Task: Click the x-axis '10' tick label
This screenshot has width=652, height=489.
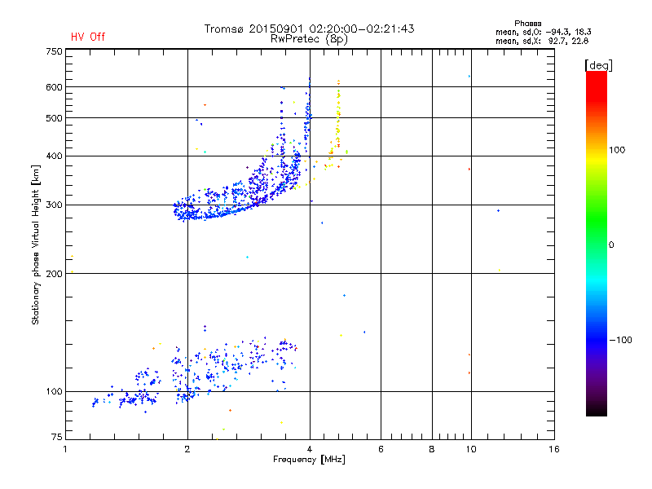Action: click(x=471, y=449)
